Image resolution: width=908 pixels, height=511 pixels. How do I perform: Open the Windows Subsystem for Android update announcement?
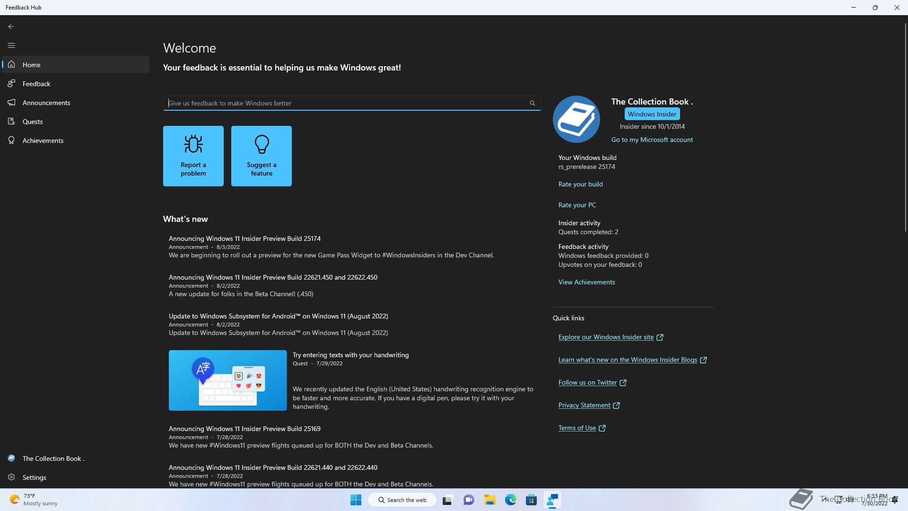click(352, 324)
